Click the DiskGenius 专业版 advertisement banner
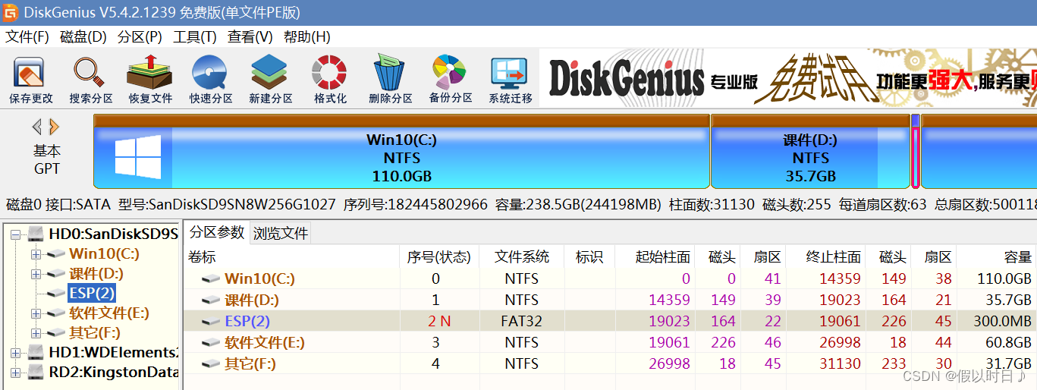 click(787, 79)
